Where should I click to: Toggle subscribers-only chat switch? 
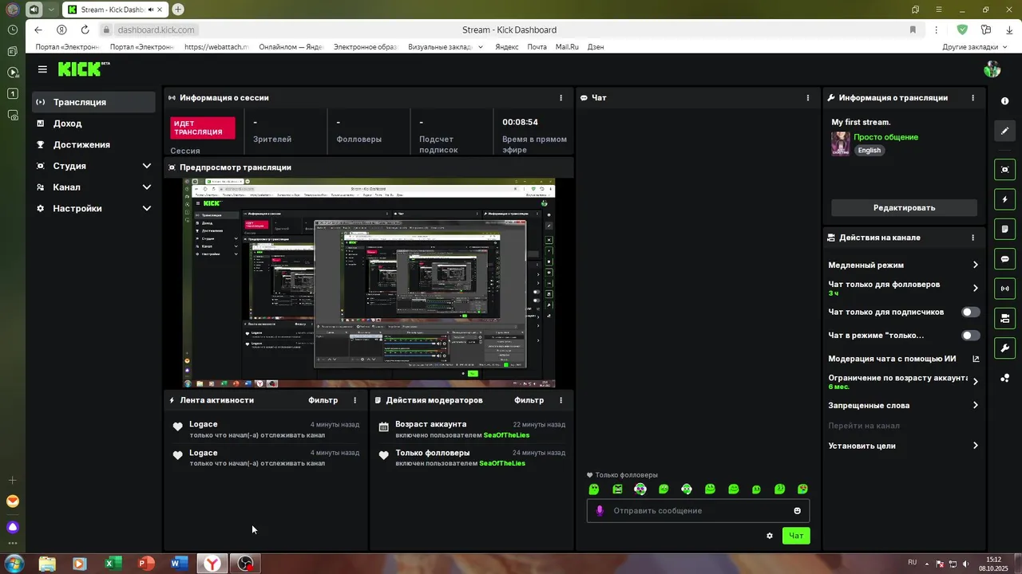pos(970,312)
